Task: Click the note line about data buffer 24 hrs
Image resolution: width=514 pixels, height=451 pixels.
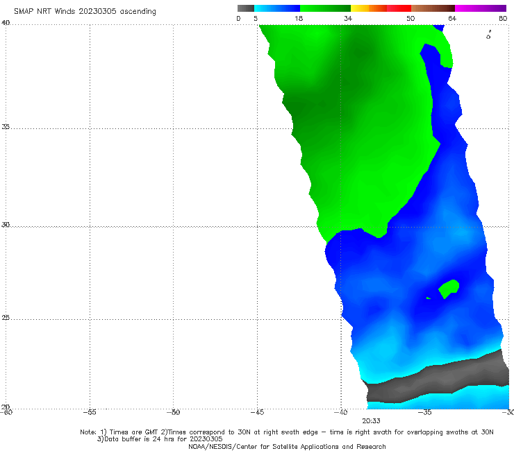Action: pos(160,439)
